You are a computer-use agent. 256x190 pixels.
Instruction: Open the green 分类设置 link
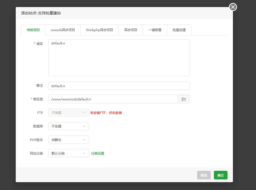98,153
